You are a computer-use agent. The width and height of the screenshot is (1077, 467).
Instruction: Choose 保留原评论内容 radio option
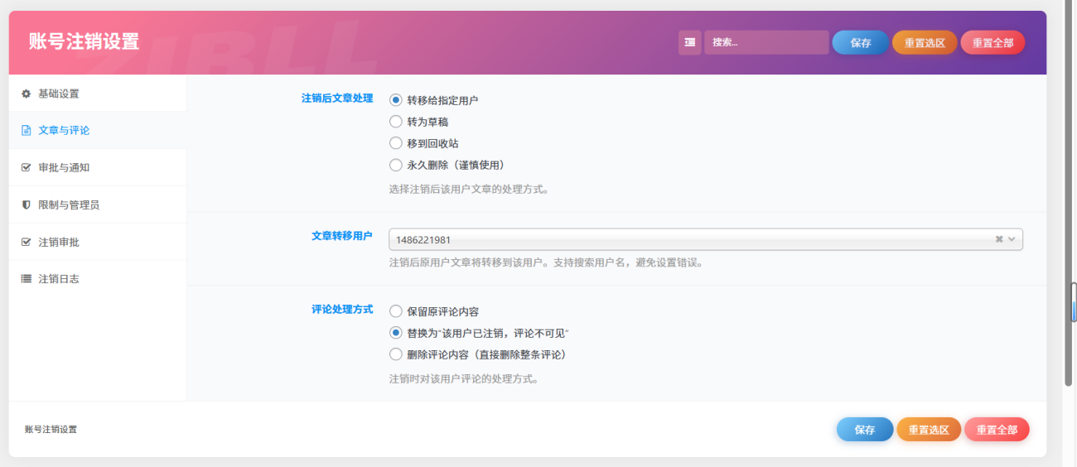pos(396,312)
